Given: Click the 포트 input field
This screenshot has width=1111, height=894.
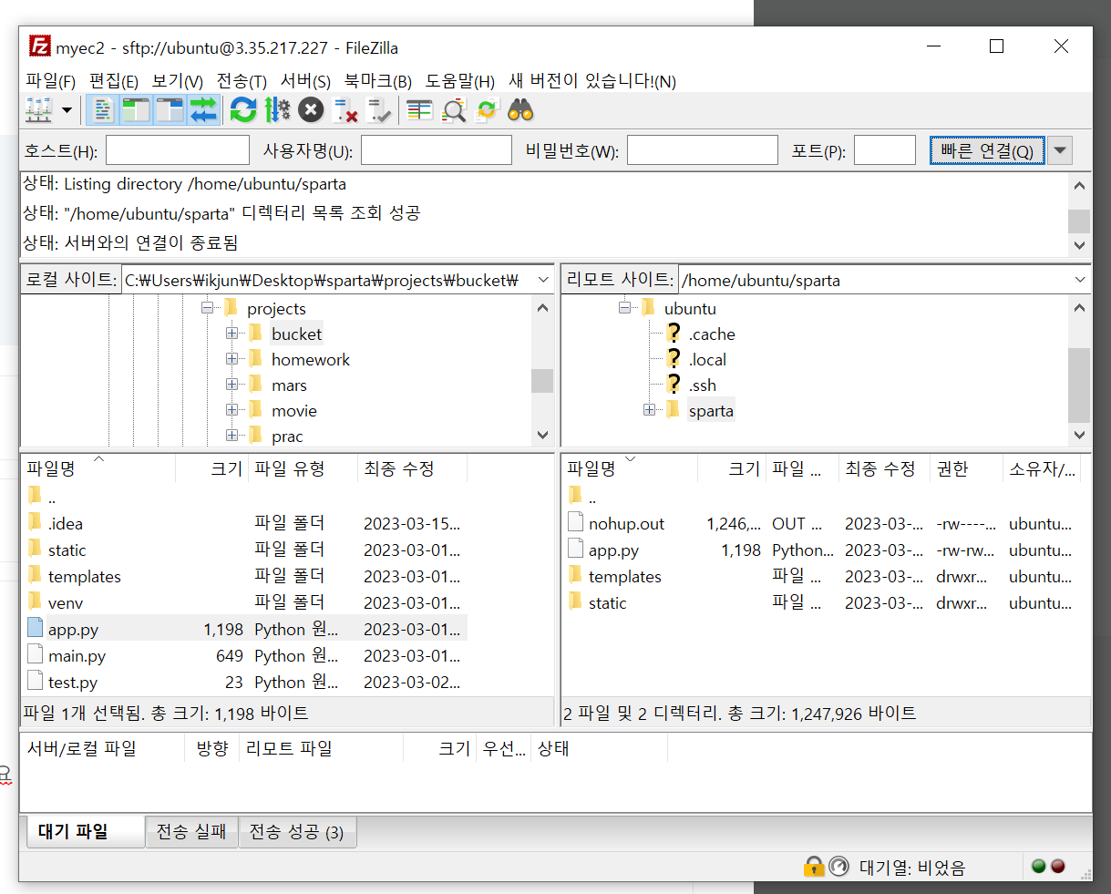Looking at the screenshot, I should pos(885,150).
